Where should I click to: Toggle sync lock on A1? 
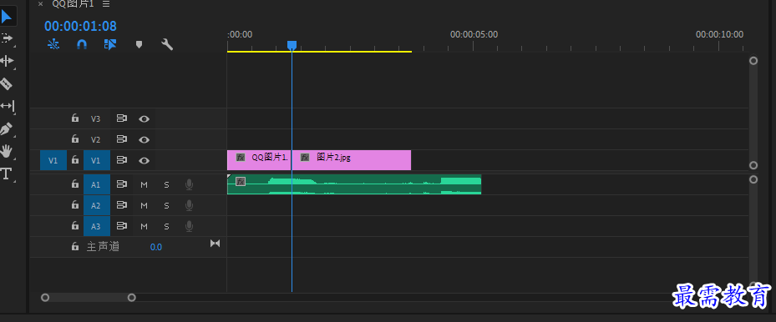point(122,184)
